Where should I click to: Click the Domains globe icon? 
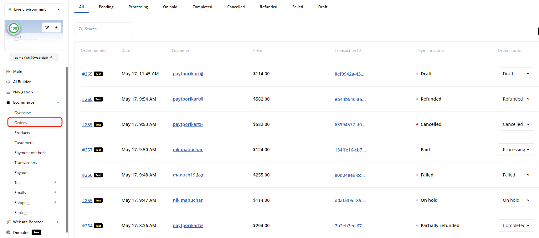[8, 232]
